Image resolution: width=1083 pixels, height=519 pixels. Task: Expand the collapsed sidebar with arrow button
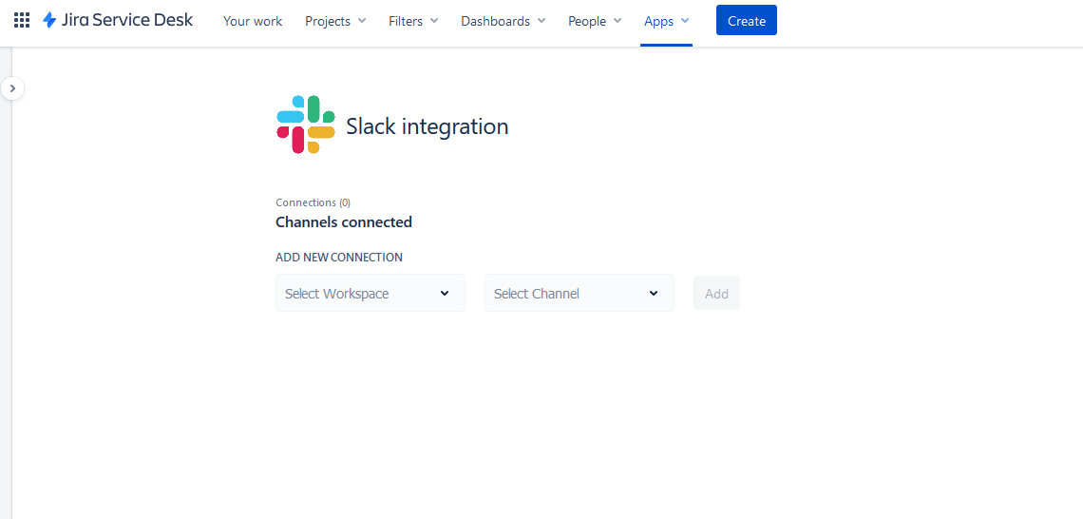pos(12,88)
